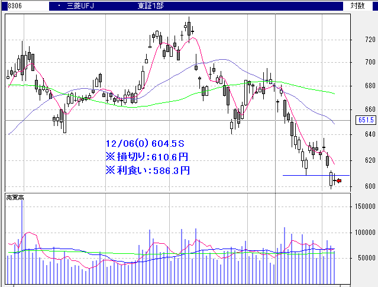Screen dimensions: 378x287
Task: Click the 12/06 604.5S signal text
Action: tap(143, 144)
